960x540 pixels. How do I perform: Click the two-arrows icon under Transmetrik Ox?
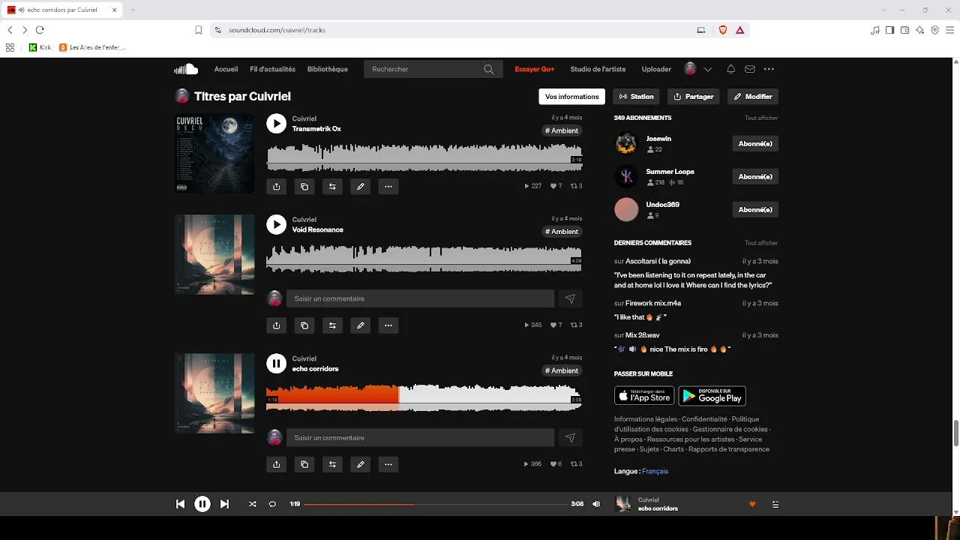332,187
